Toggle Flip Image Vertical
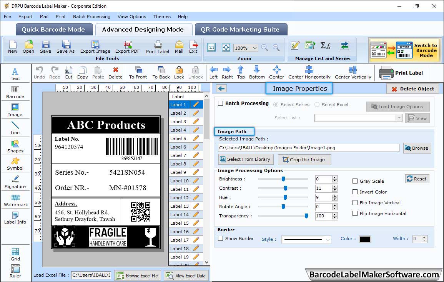Viewport: 444px width, 282px height. (355, 203)
